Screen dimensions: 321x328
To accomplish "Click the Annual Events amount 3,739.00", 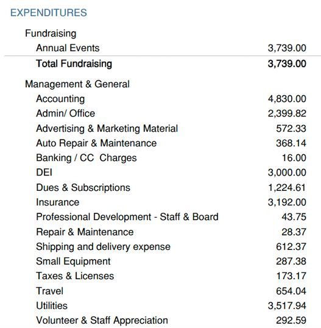I will click(287, 48).
